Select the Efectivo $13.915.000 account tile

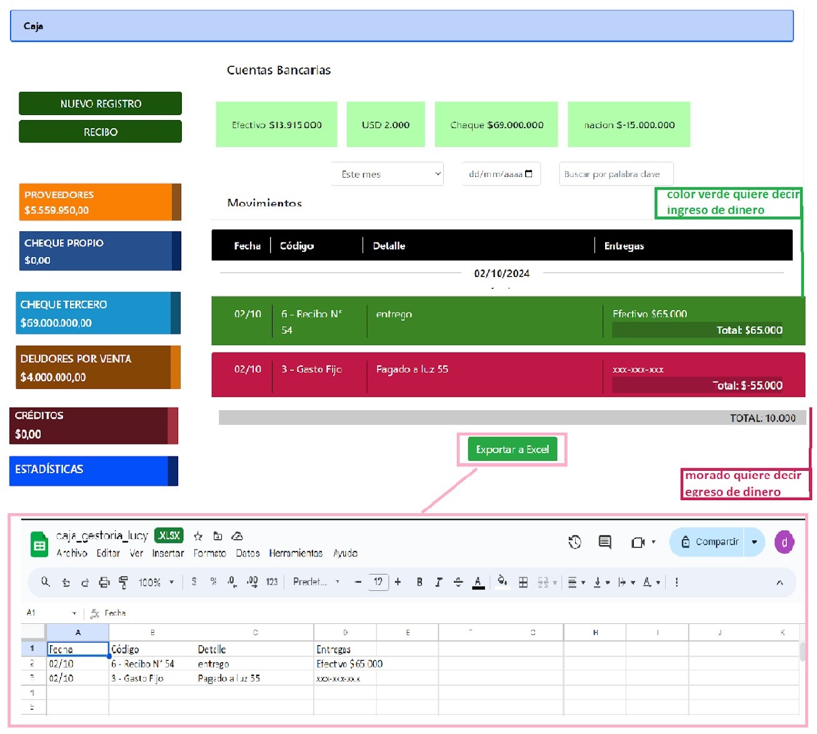click(x=276, y=124)
